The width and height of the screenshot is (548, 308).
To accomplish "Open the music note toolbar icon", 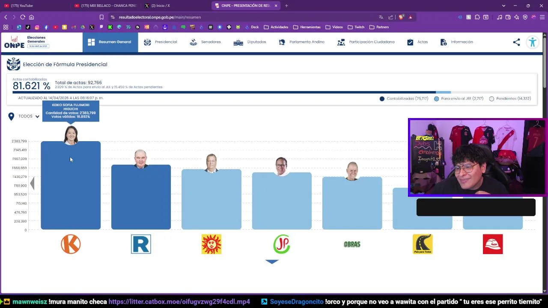I will coord(500,17).
